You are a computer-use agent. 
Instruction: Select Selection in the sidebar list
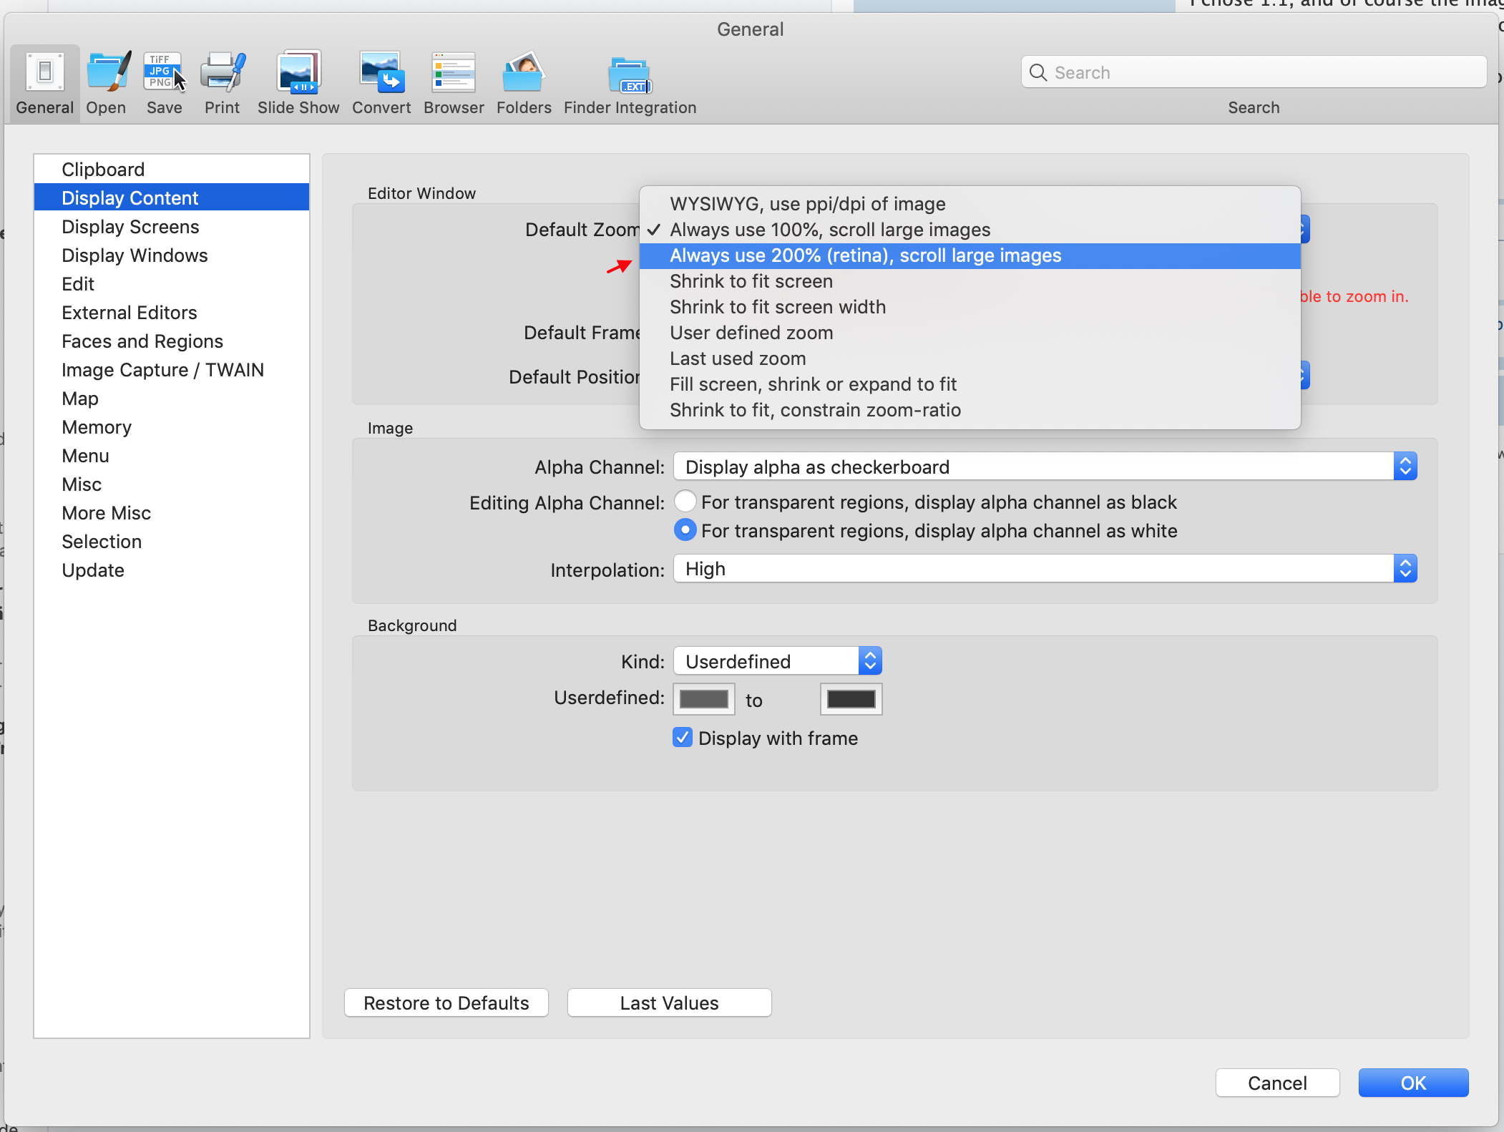tap(172, 542)
